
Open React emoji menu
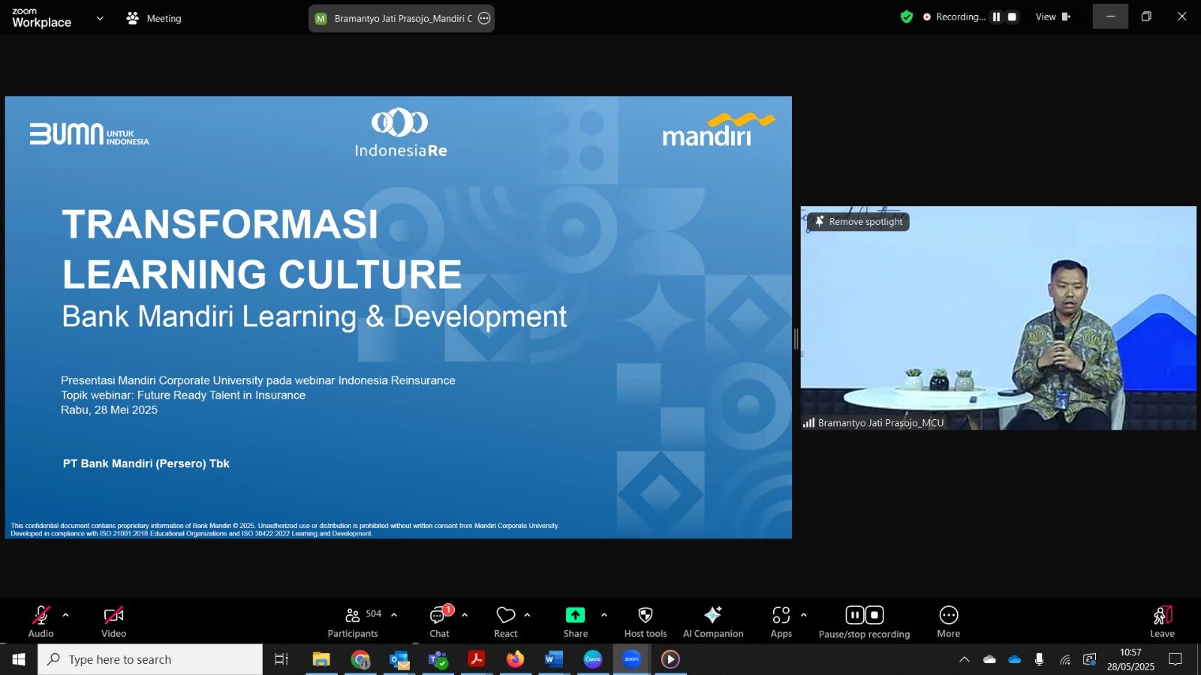pyautogui.click(x=506, y=622)
